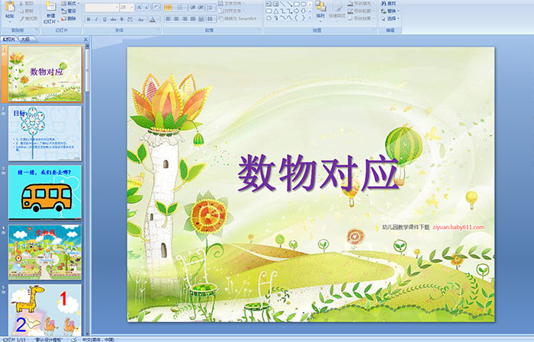Open the font size dropdown
The height and width of the screenshot is (342, 534).
pos(132,7)
